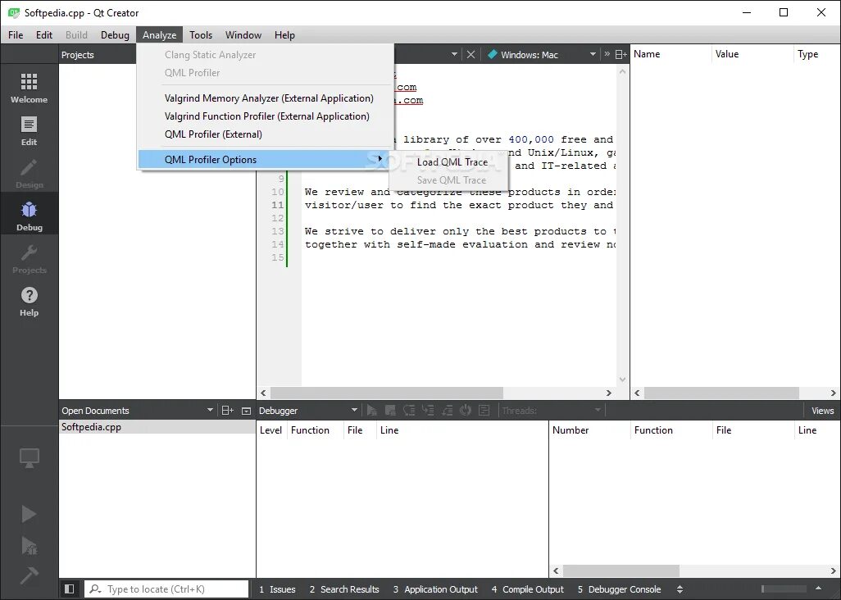Open the File menu
The height and width of the screenshot is (600, 841).
pyautogui.click(x=16, y=35)
